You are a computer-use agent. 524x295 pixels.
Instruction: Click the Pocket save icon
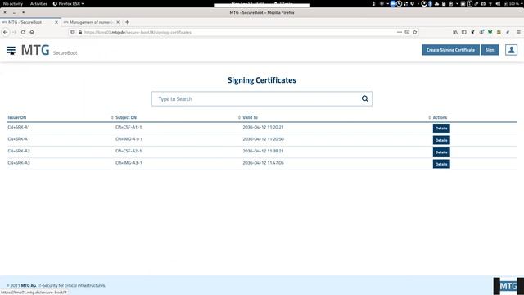pos(407,32)
